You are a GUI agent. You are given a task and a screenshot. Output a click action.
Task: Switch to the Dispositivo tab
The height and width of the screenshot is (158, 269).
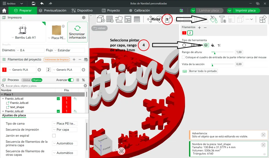(82, 10)
